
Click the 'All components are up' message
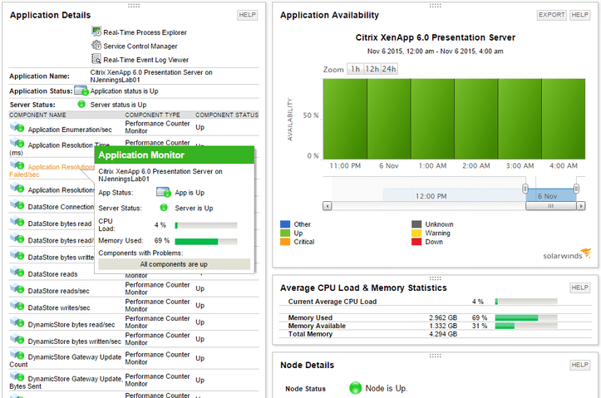174,264
